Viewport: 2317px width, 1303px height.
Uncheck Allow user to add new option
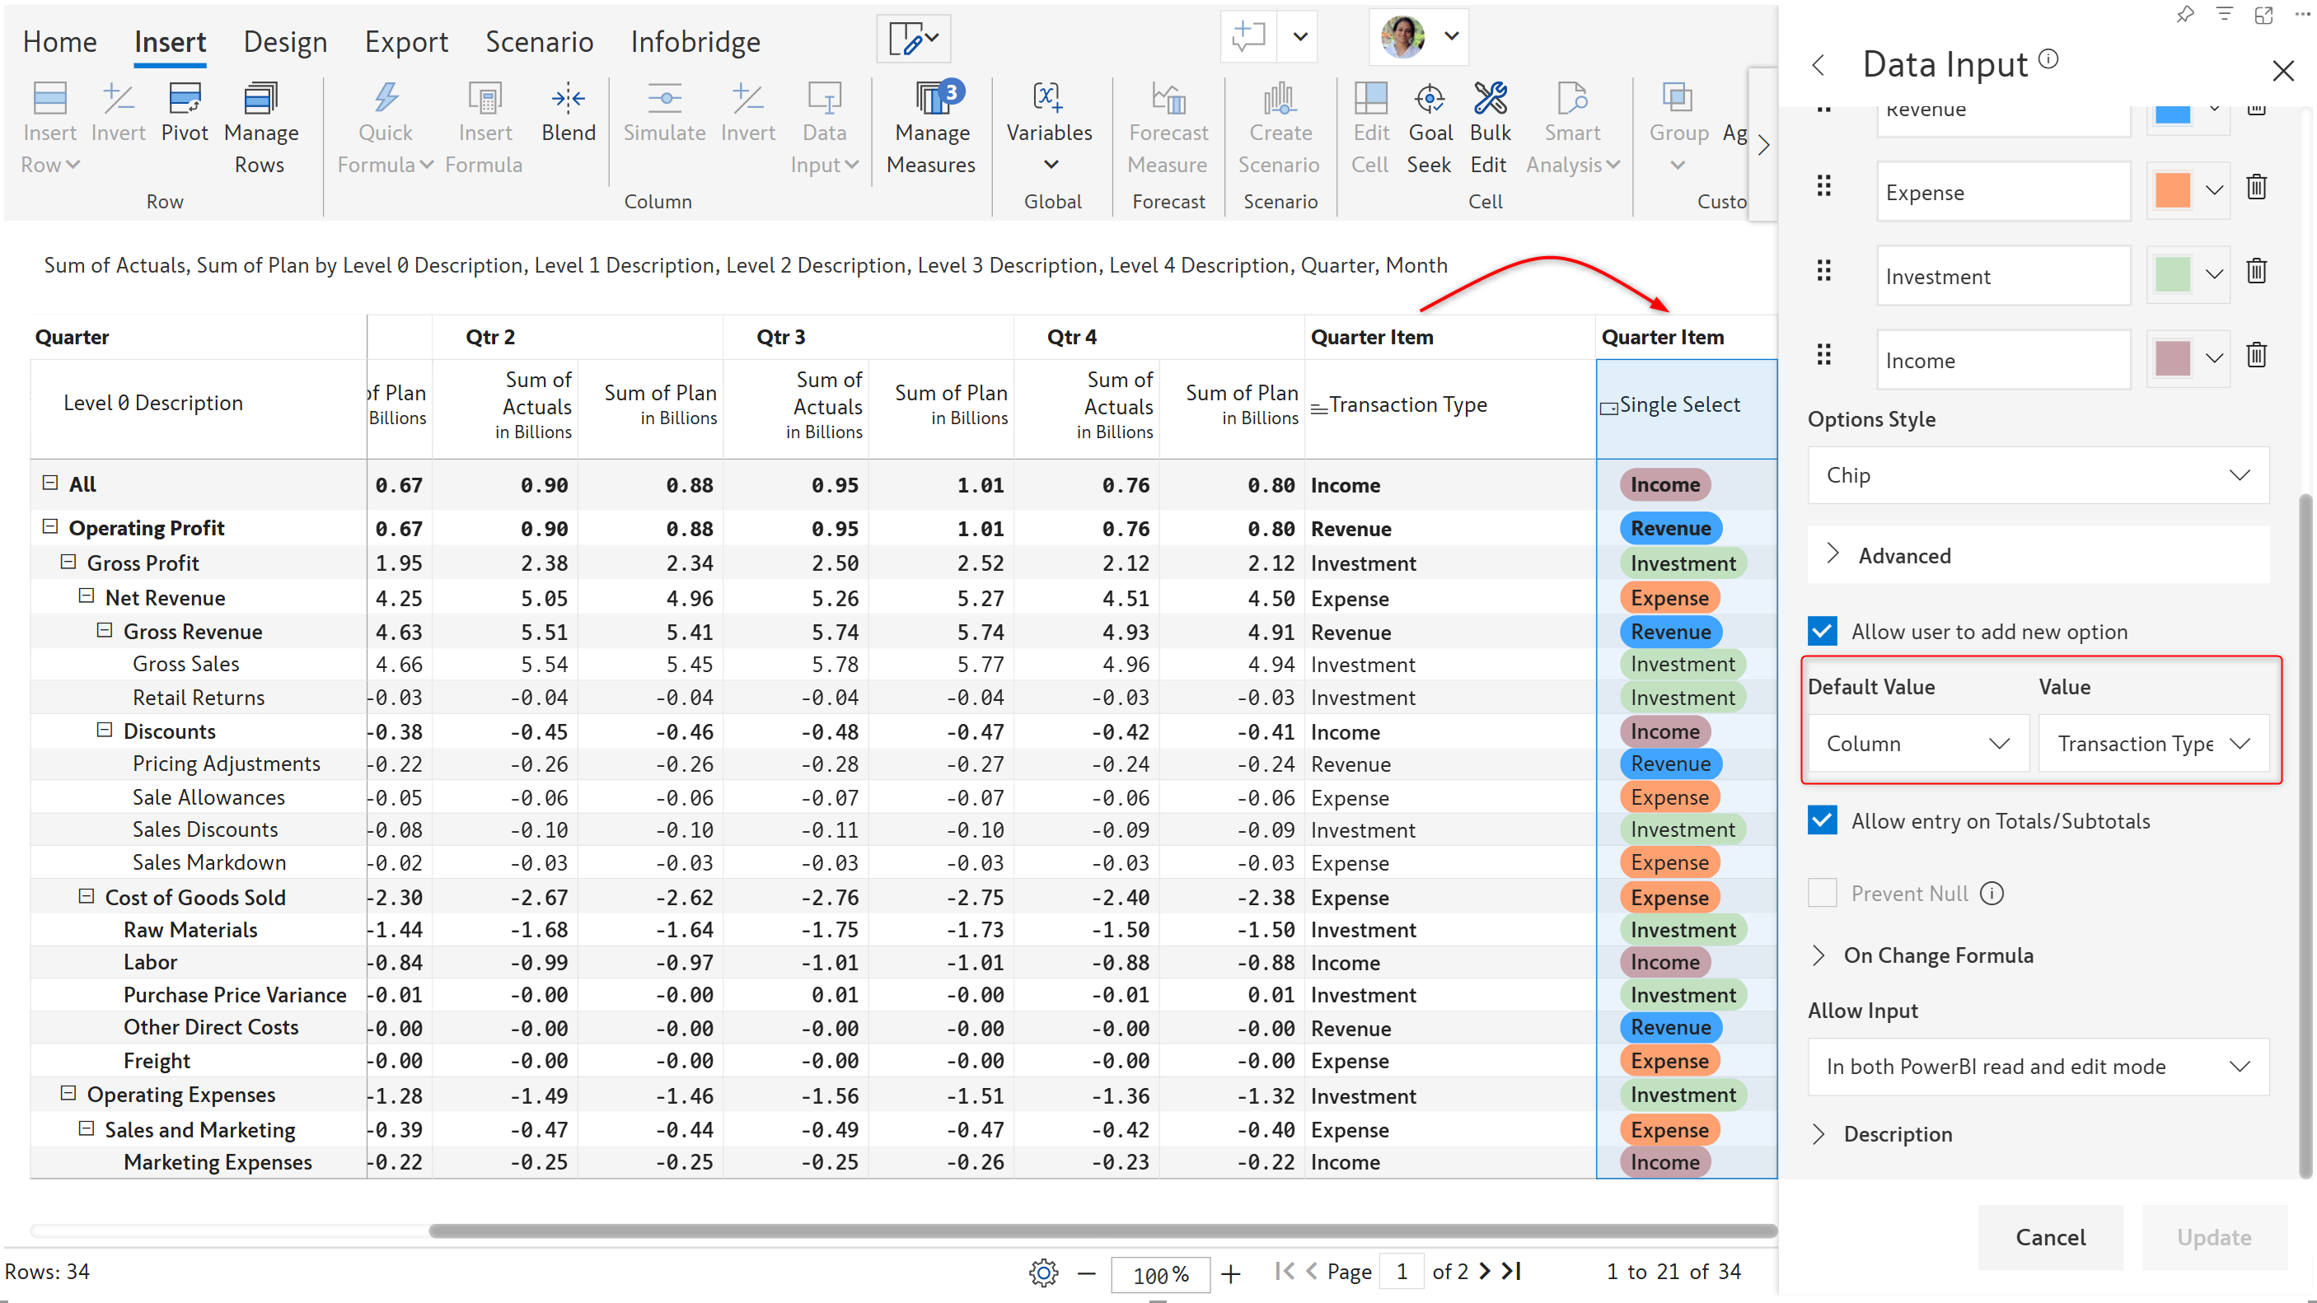tap(1823, 631)
